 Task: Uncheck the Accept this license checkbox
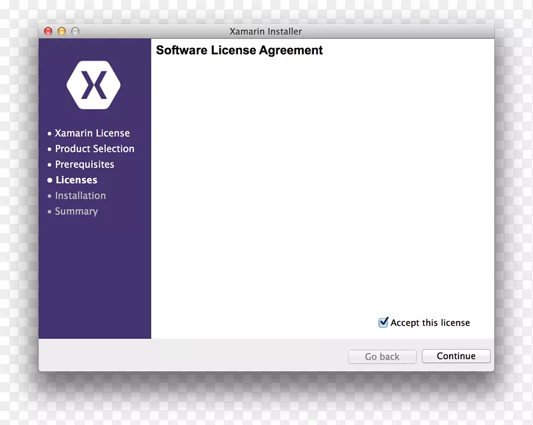click(x=382, y=322)
